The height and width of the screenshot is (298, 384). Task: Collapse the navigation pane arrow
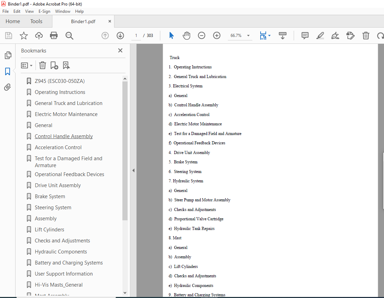click(133, 170)
